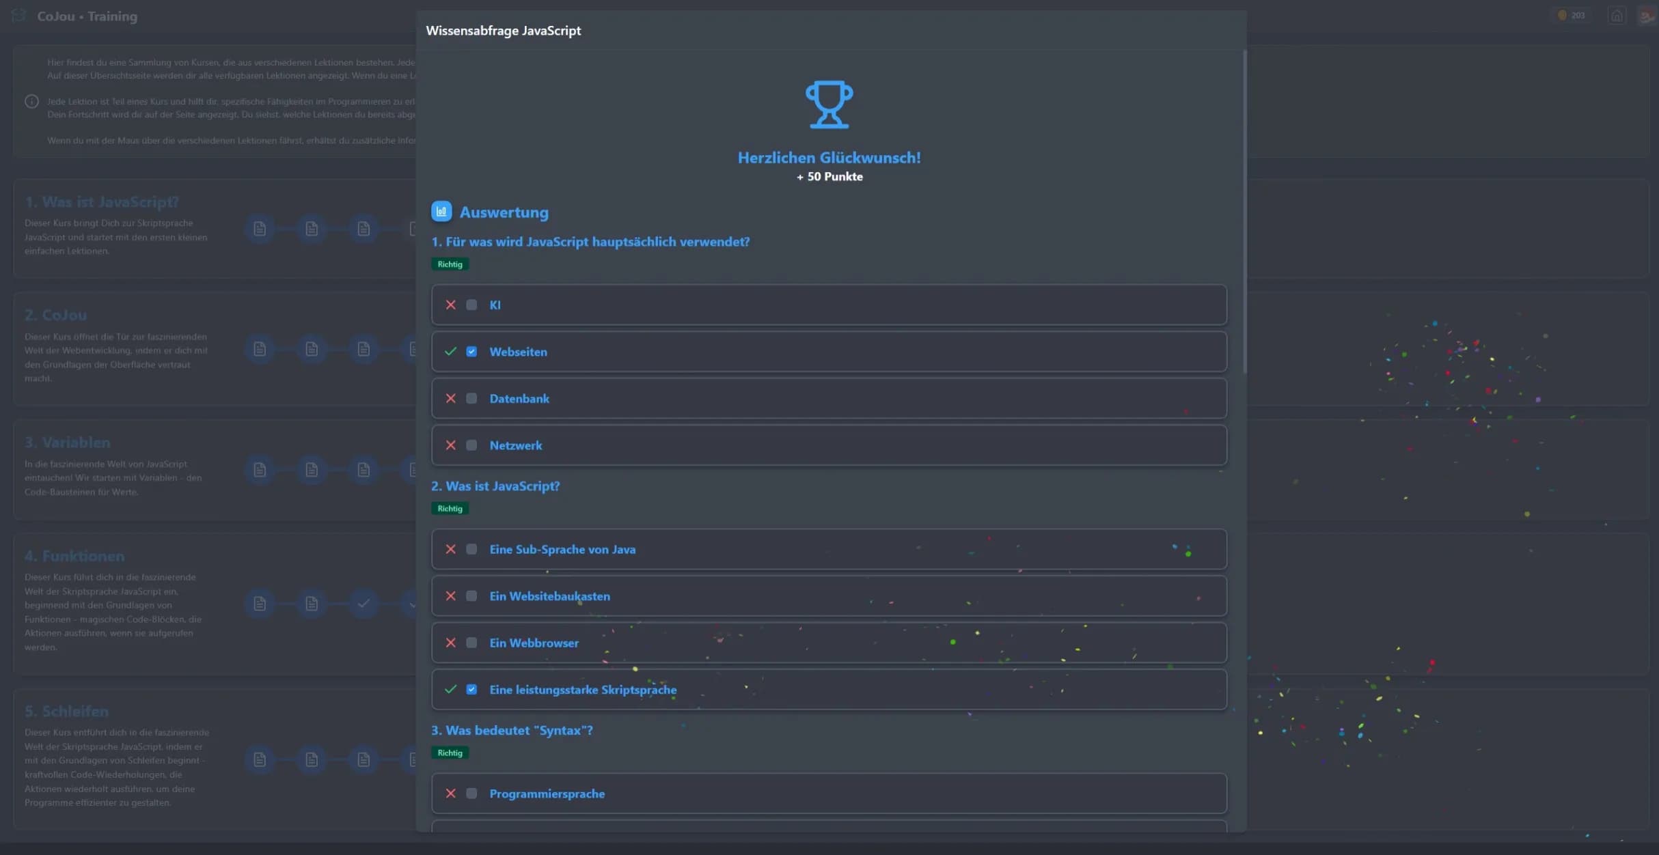Toggle the Programmiersprache checkbox
Image resolution: width=1659 pixels, height=855 pixels.
(471, 794)
